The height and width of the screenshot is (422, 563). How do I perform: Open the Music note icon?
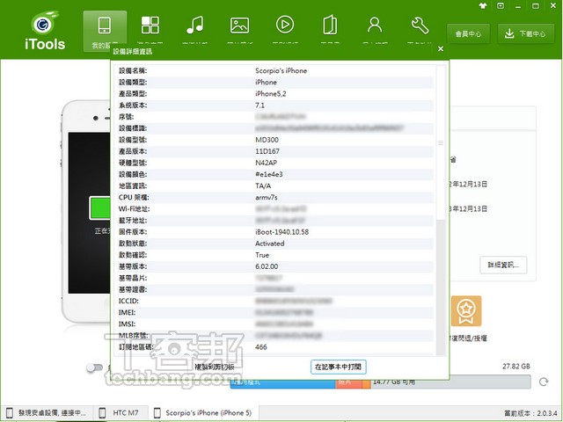195,25
